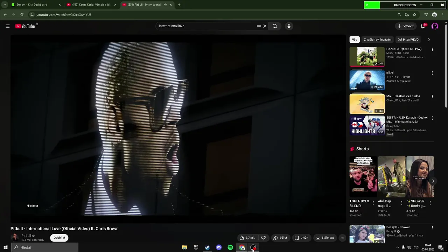Open Chrome media control icon
The height and width of the screenshot is (252, 448).
point(426,15)
